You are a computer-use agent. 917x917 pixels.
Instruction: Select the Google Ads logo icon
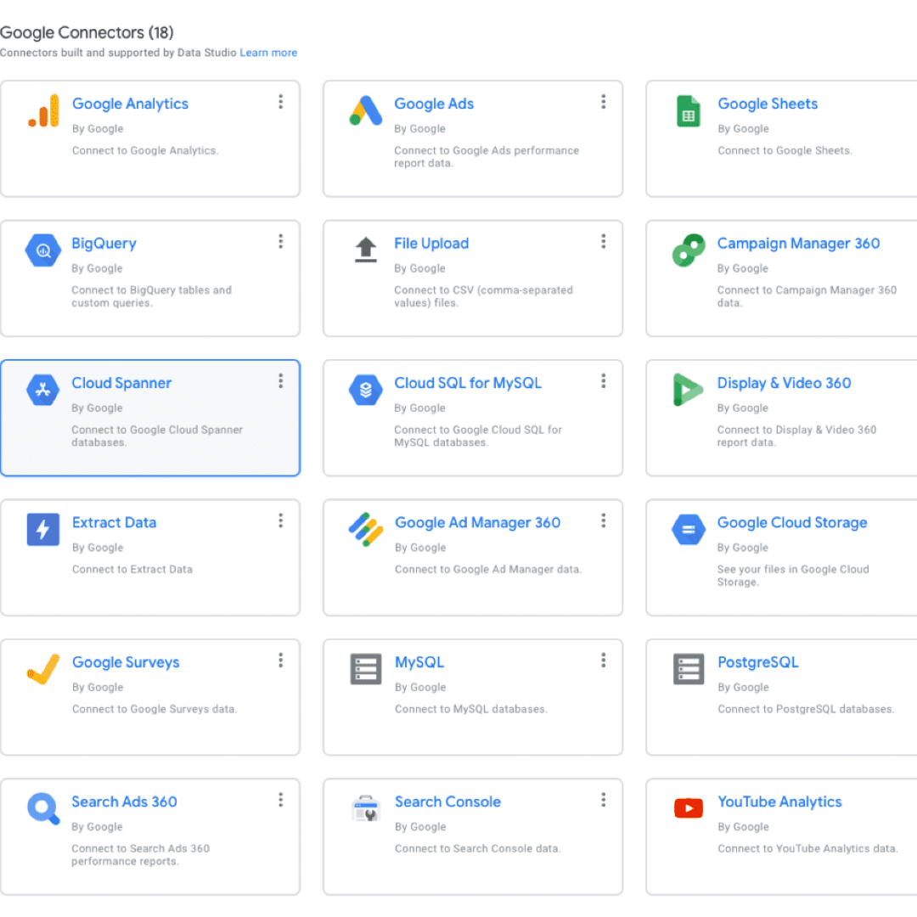tap(365, 110)
